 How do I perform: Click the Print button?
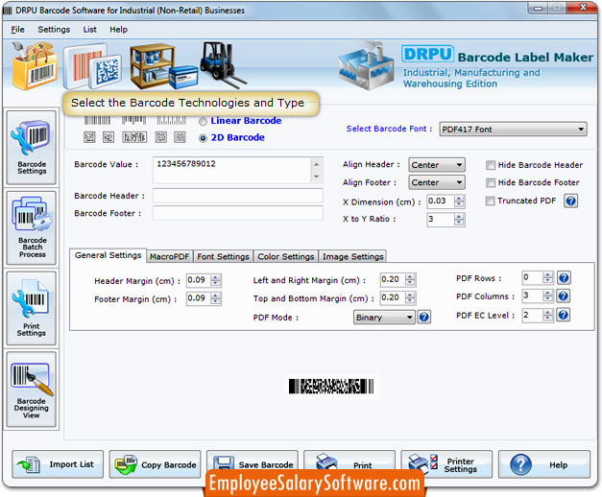(349, 462)
